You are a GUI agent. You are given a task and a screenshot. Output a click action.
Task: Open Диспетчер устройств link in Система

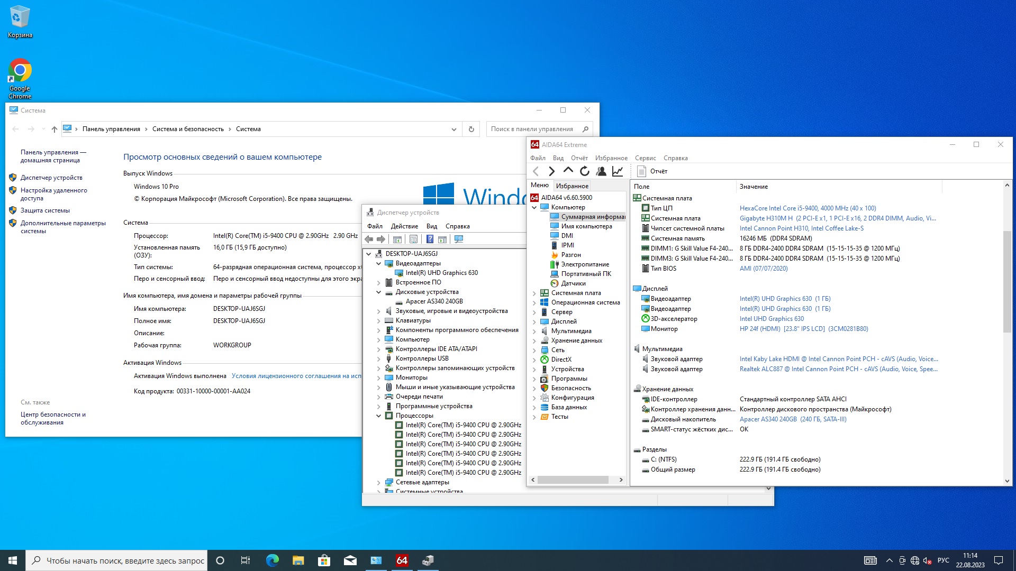tap(51, 178)
